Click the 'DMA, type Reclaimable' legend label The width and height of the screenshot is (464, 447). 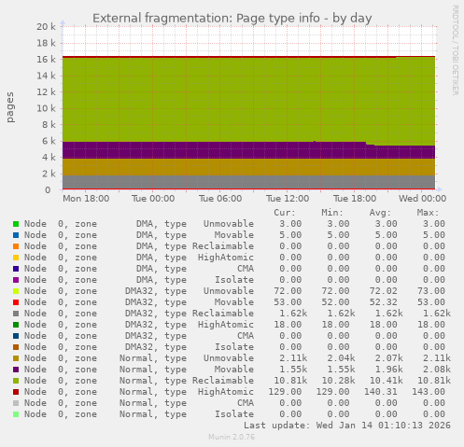tap(195, 246)
